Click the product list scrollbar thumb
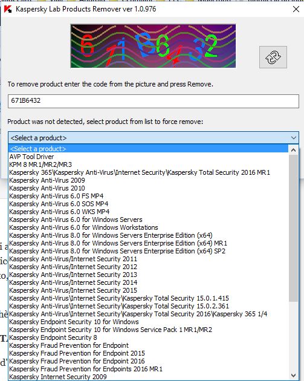304x381 pixels. click(x=293, y=228)
